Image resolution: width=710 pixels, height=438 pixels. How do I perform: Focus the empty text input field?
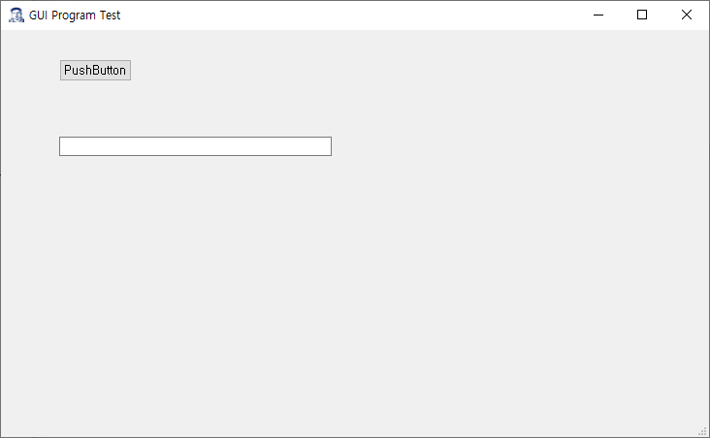point(195,146)
